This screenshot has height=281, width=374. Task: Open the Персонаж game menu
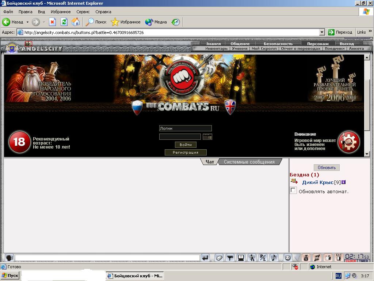318,44
